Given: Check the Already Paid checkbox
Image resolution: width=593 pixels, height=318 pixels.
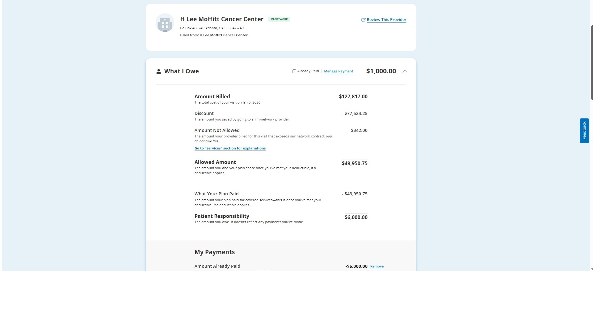Looking at the screenshot, I should 294,71.
